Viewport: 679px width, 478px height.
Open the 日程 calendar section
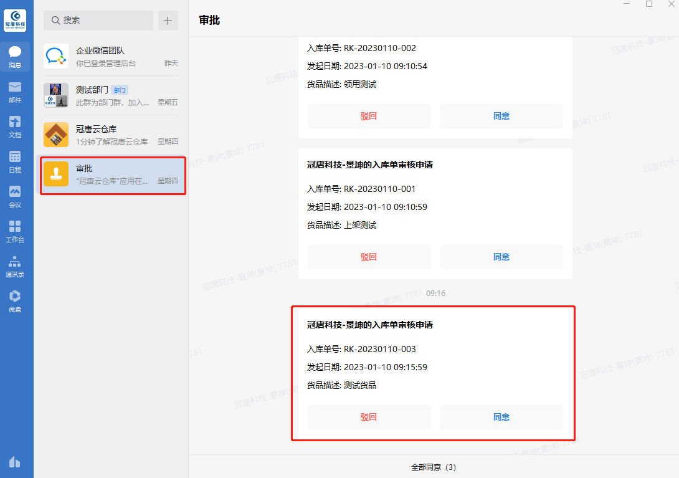pyautogui.click(x=15, y=162)
